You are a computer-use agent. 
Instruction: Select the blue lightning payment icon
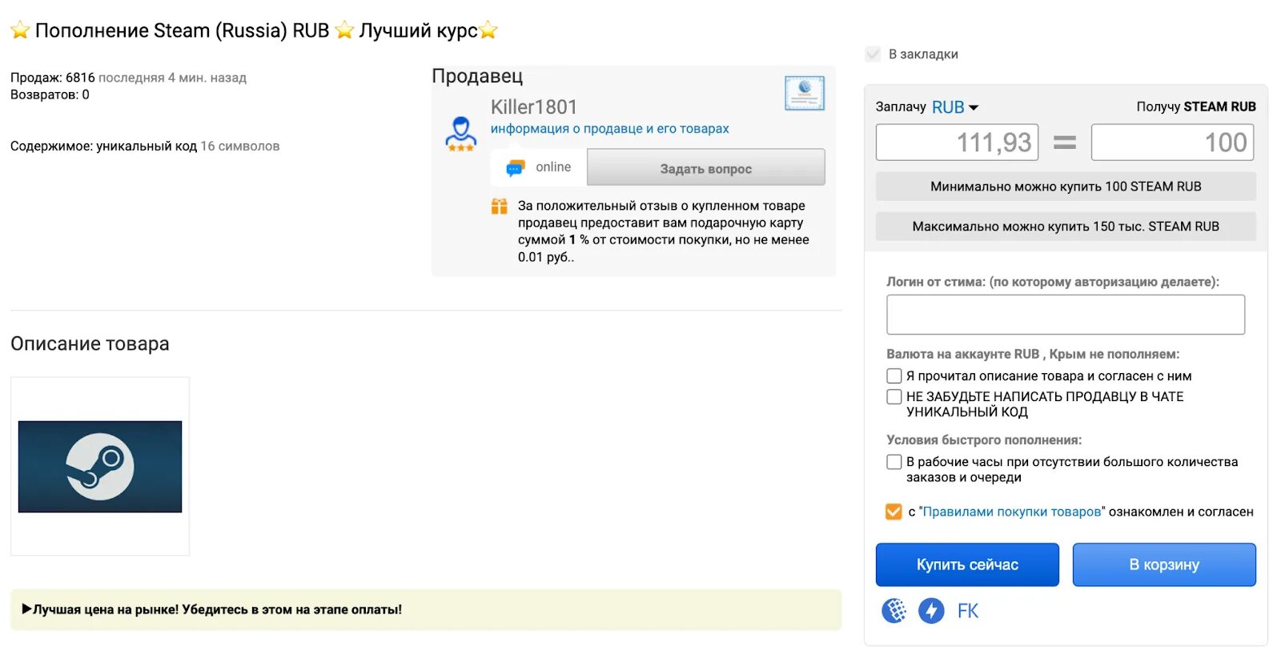click(931, 611)
